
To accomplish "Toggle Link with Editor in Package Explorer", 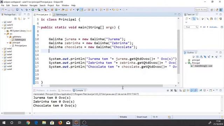I will pos(19,19).
